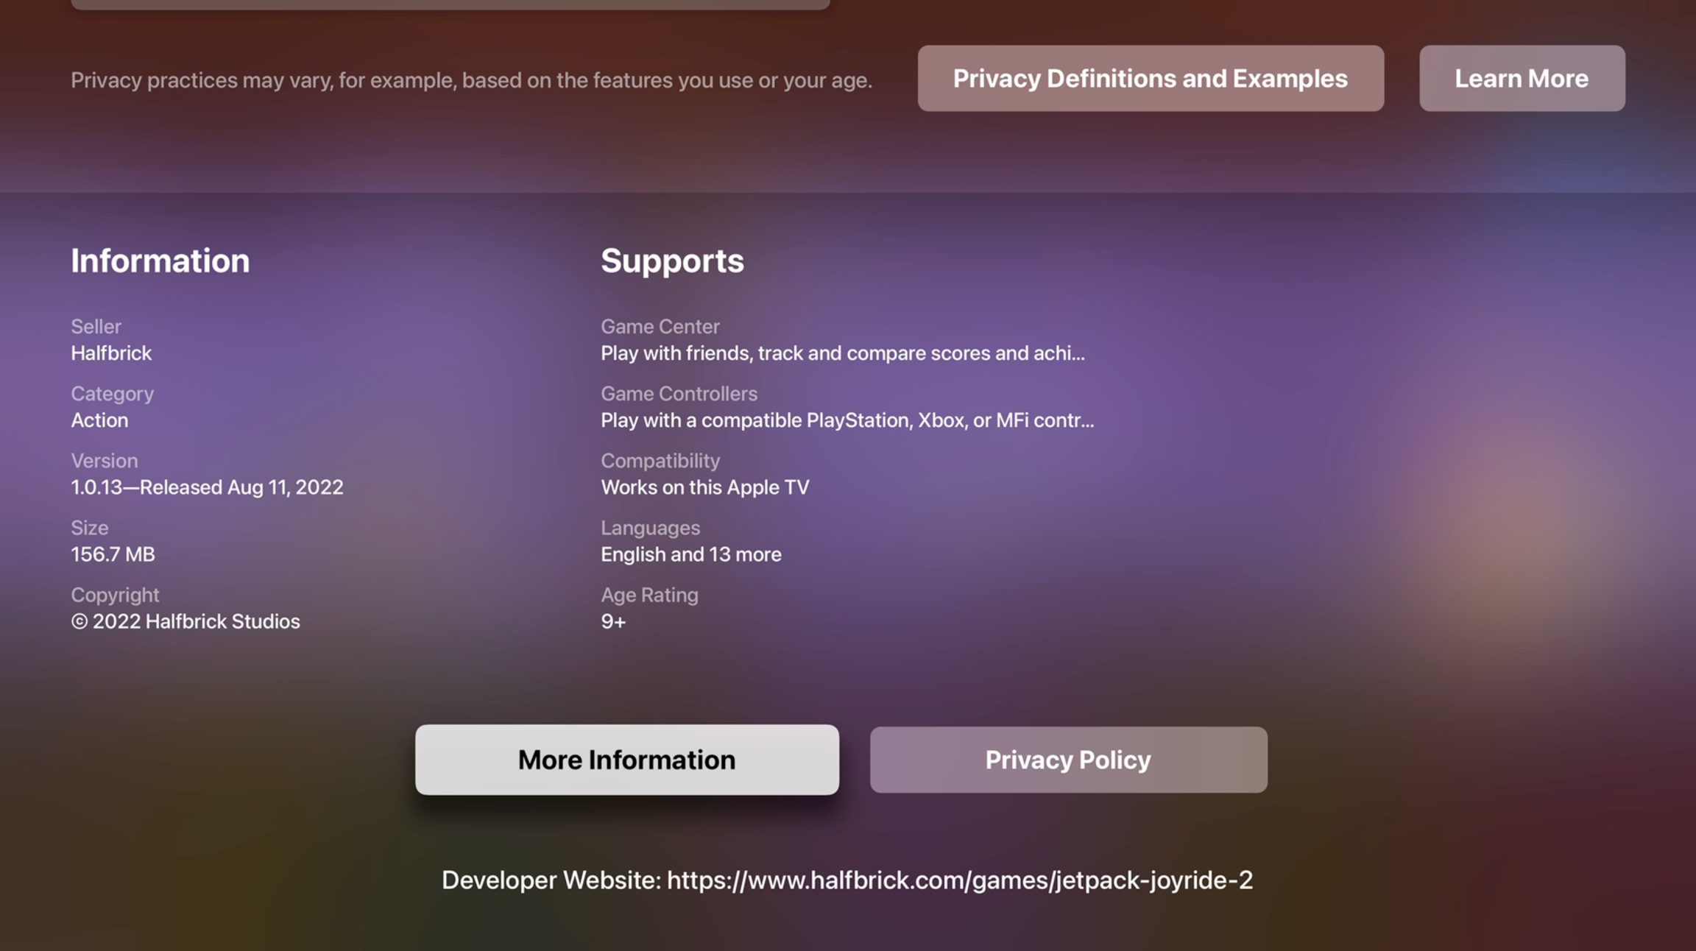Click 'Works on this Apple TV' text

click(705, 487)
